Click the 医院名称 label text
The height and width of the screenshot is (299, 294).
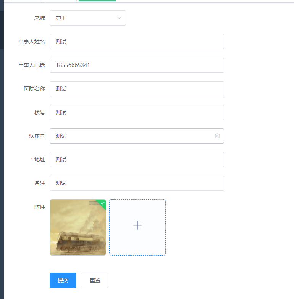tap(34, 89)
